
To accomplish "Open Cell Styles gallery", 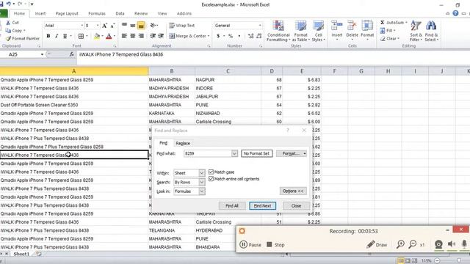I will pyautogui.click(x=318, y=31).
